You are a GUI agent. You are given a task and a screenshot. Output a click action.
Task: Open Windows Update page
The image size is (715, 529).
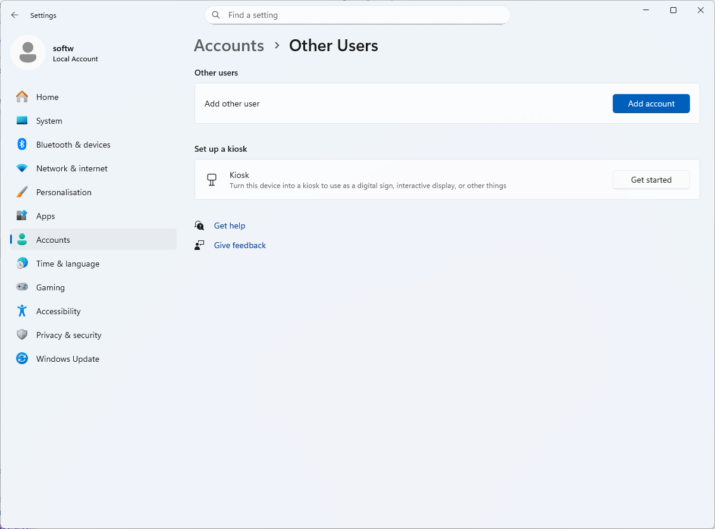[93, 359]
